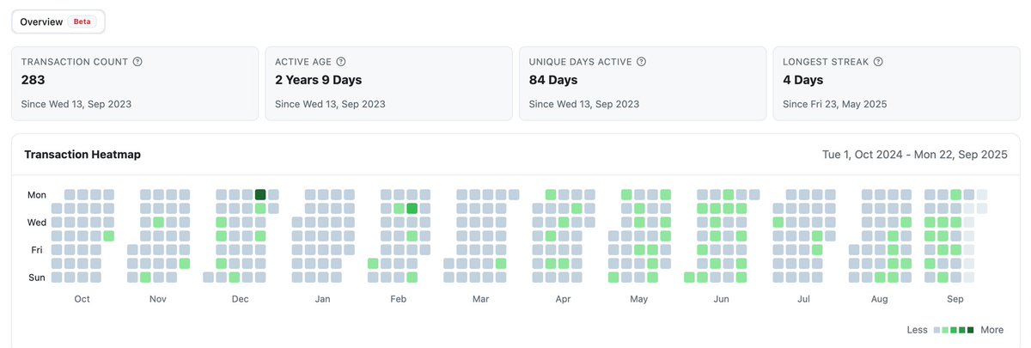Image resolution: width=1031 pixels, height=348 pixels.
Task: Click the lightest gray legend swatch
Action: [937, 330]
